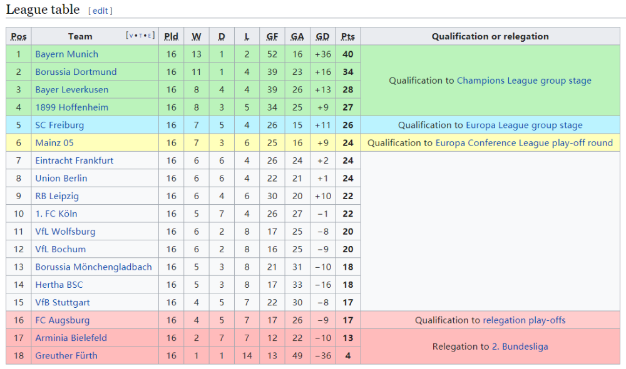
Task: Click the Pts column header abbreviation
Action: (x=347, y=37)
